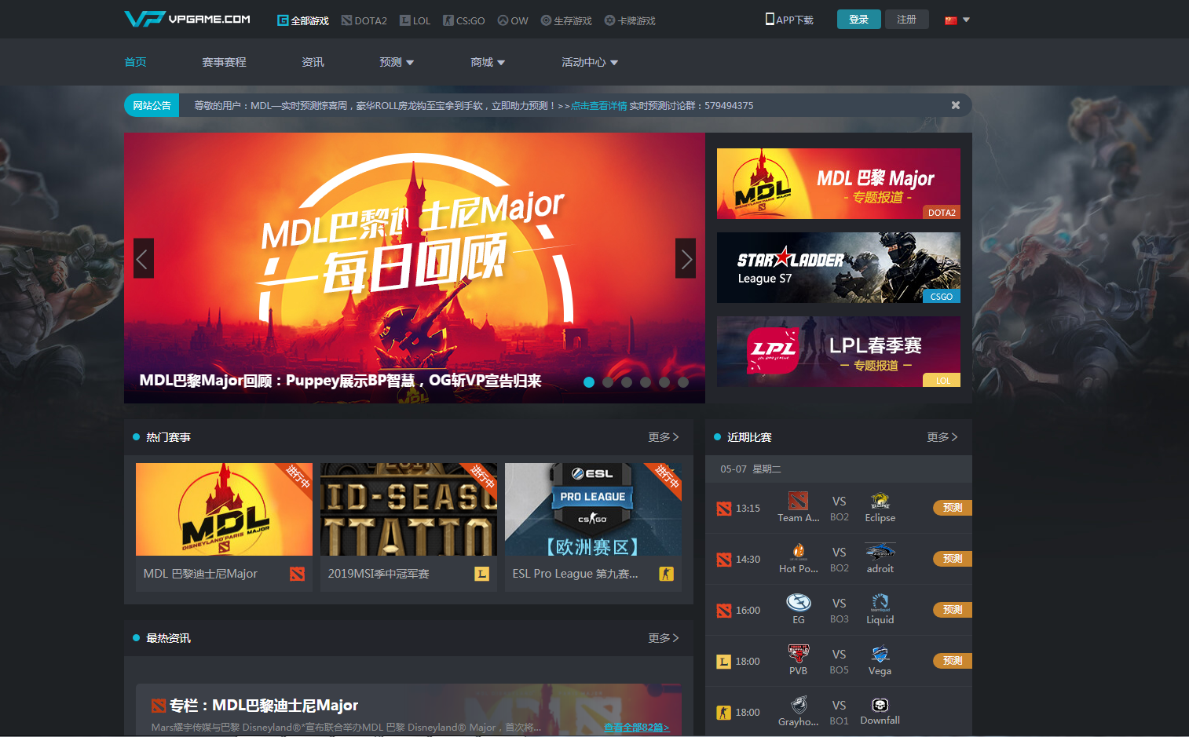Open 赛事赛程 schedule menu
Screen dimensions: 1189x737
(x=224, y=62)
